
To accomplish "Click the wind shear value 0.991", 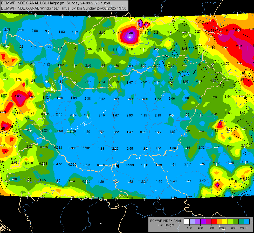I will pos(144,132).
